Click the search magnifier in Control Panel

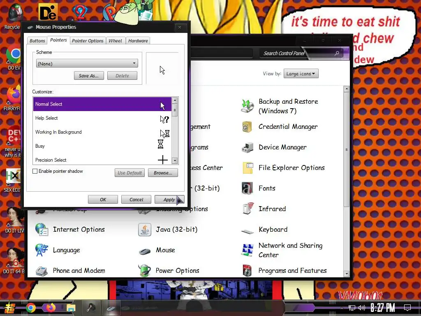337,53
